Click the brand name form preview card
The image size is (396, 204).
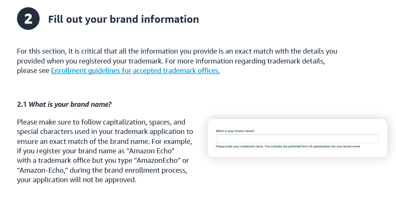(297, 138)
